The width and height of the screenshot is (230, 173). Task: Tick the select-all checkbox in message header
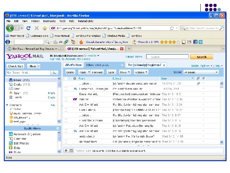click(66, 78)
